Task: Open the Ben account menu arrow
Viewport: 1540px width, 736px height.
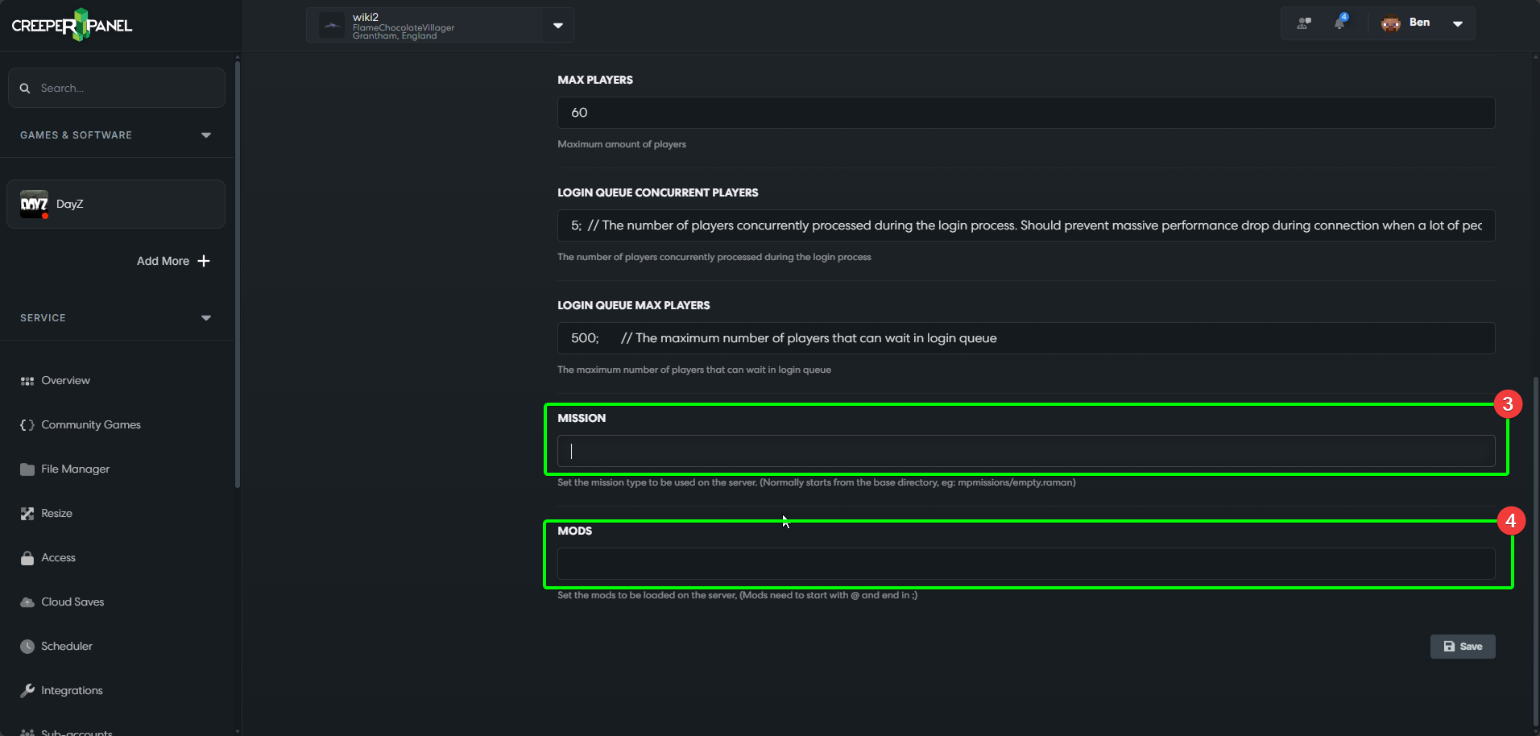Action: (1457, 23)
